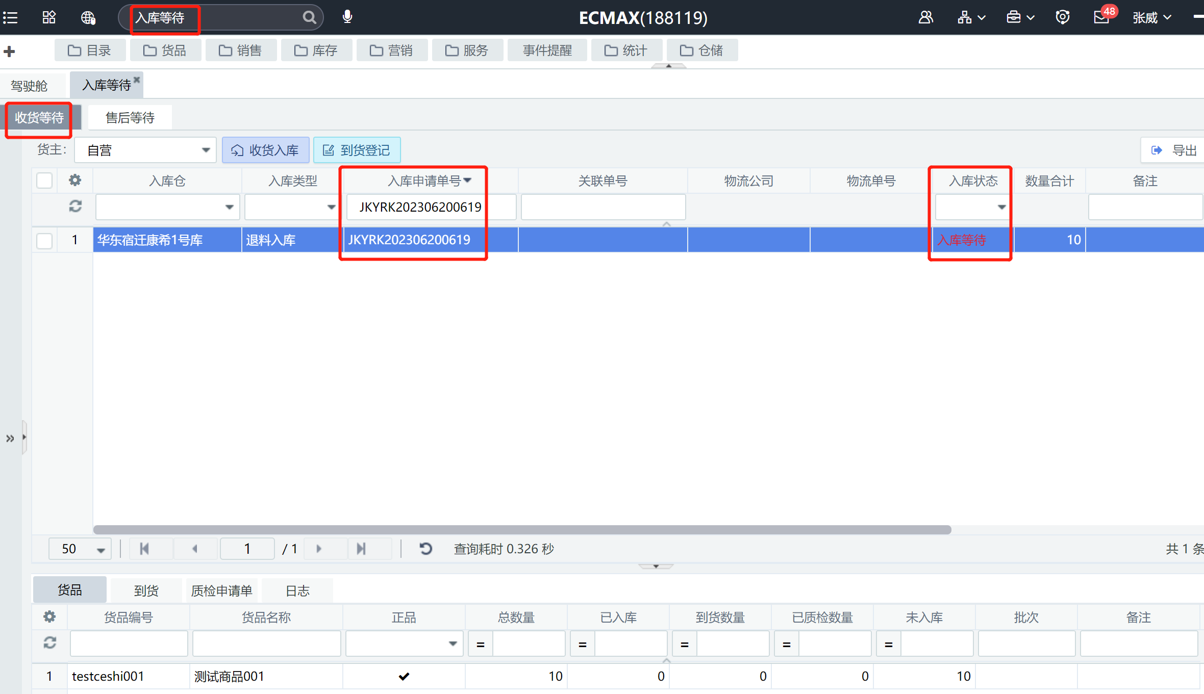Viewport: 1204px width, 694px height.
Task: Open the detail grid settings gear
Action: click(49, 617)
